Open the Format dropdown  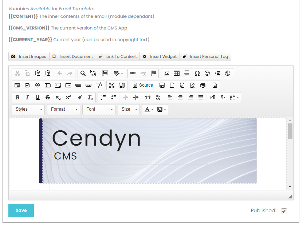64,109
